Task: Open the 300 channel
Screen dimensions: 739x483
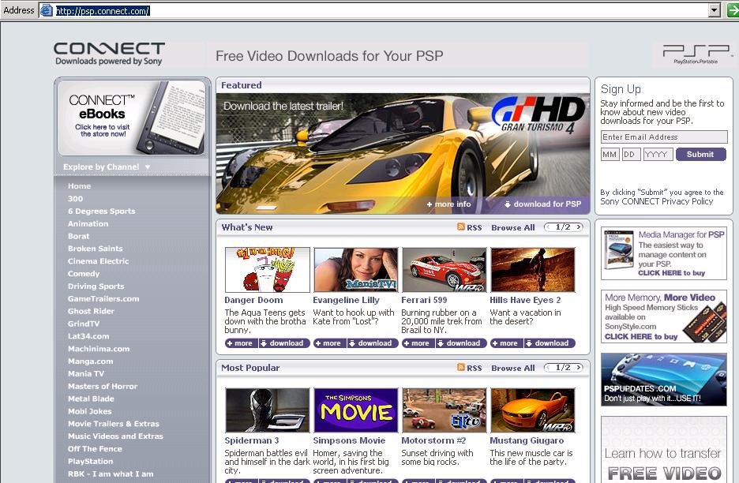Action: (x=75, y=199)
